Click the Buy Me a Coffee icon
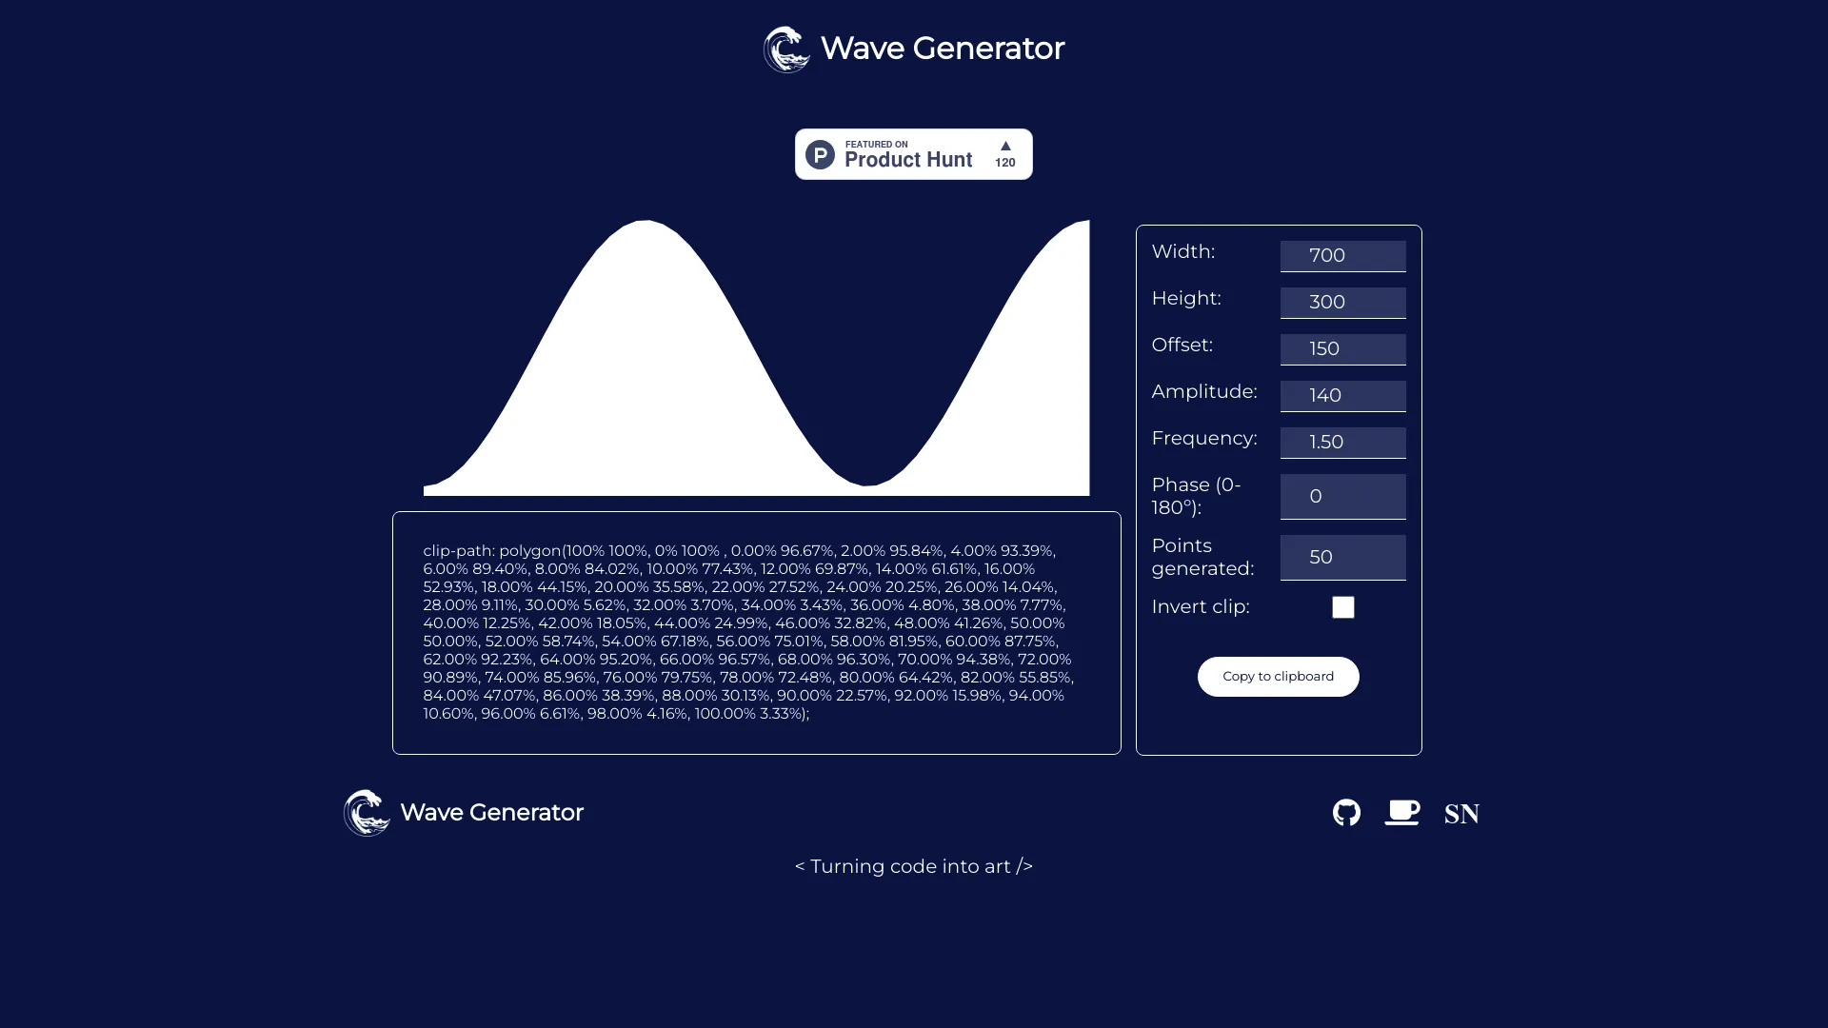 click(x=1402, y=814)
